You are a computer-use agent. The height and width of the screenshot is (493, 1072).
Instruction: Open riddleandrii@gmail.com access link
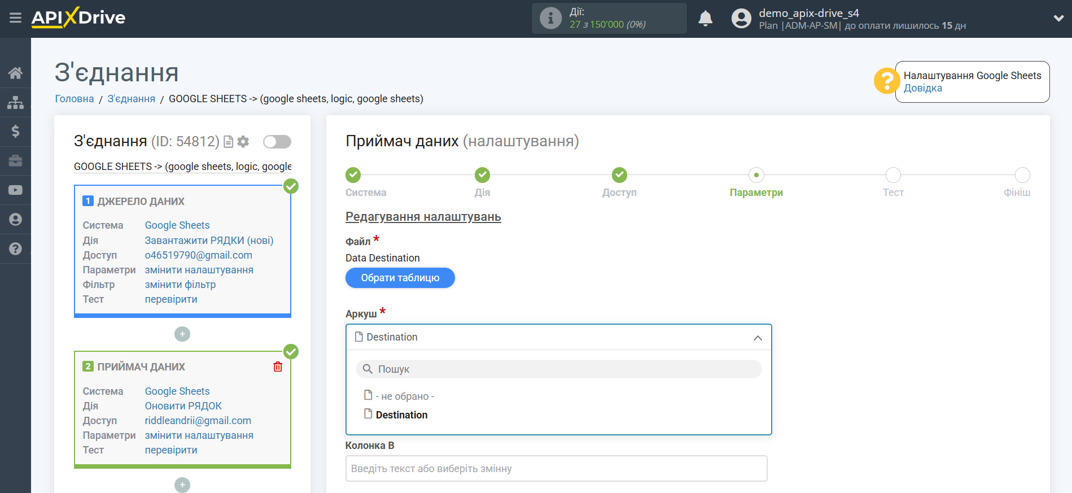[198, 421]
